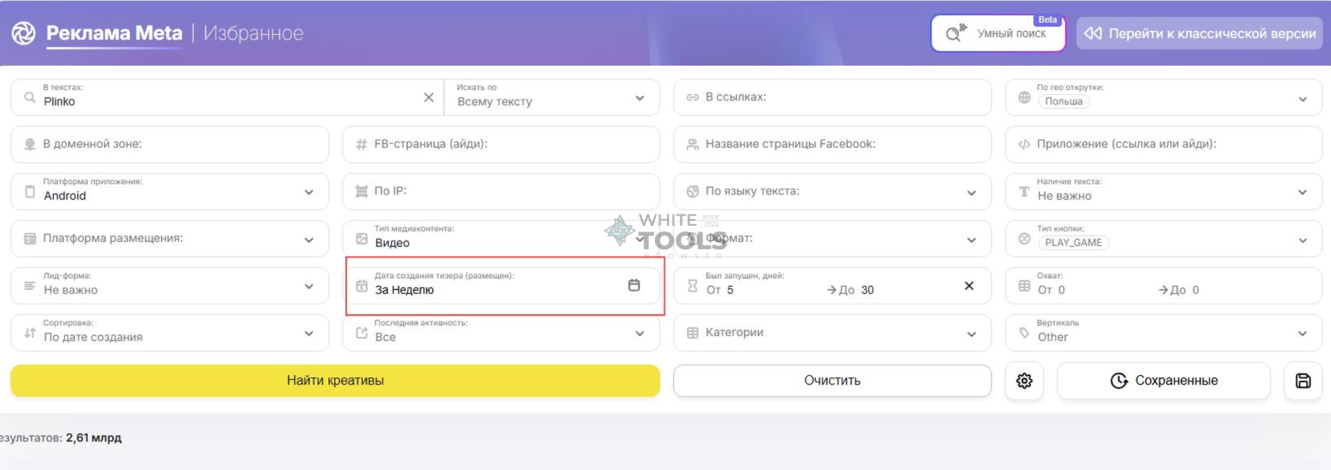
Task: Click the rewind arrows icon for classic version
Action: (1093, 33)
